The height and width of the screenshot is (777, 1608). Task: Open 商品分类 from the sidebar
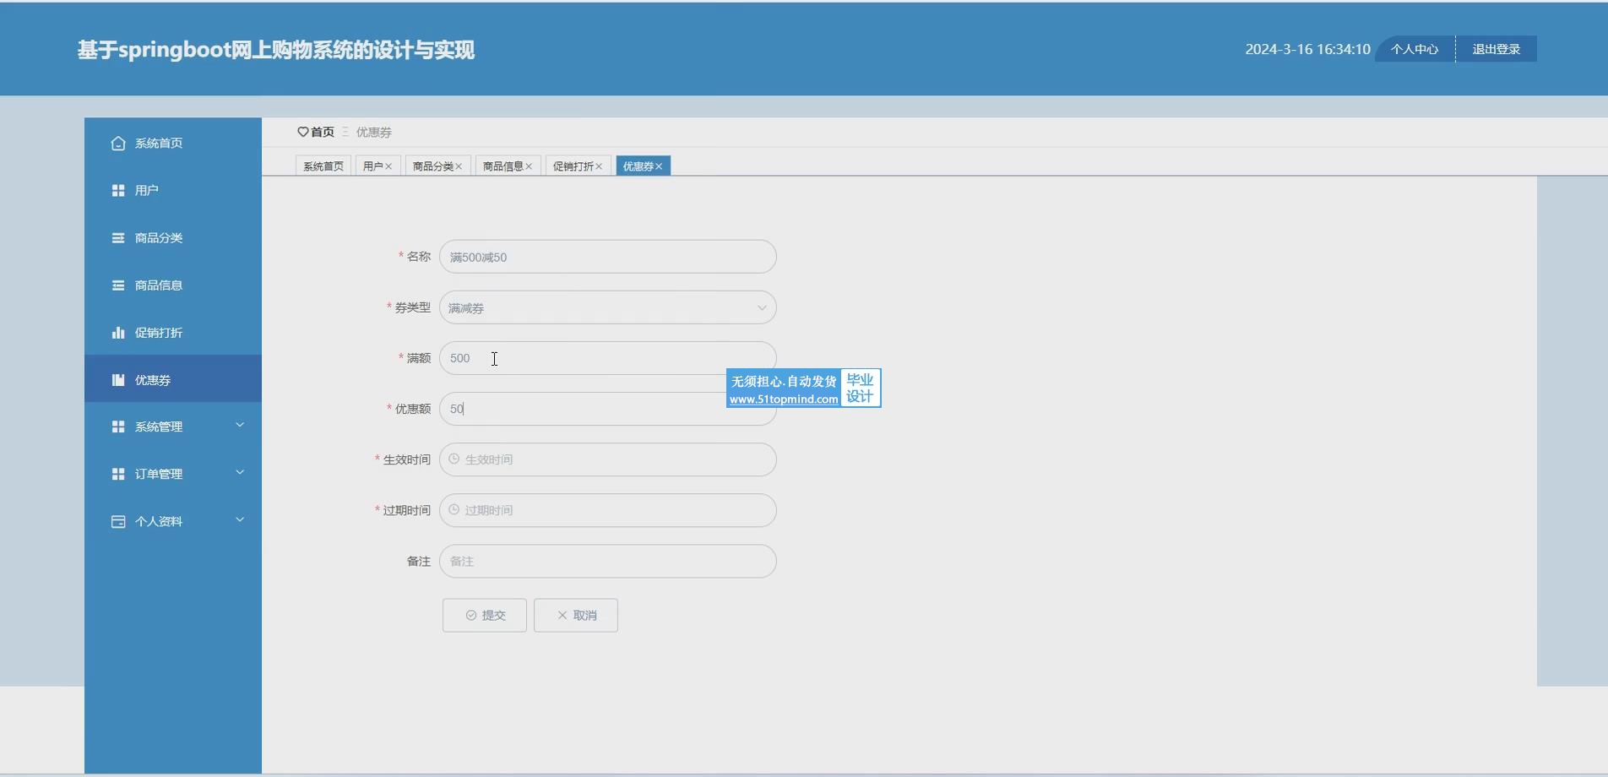[x=173, y=238]
